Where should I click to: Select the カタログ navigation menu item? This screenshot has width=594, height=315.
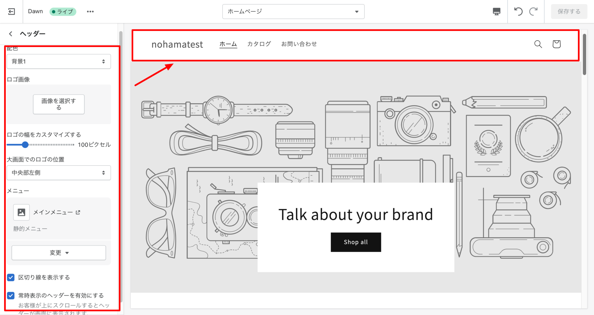point(259,44)
